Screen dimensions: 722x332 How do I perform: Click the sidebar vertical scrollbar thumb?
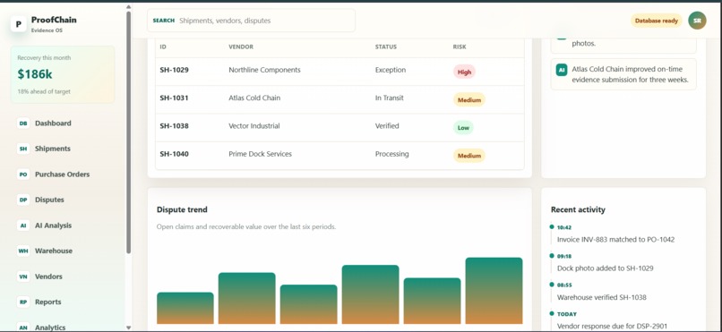click(128, 132)
